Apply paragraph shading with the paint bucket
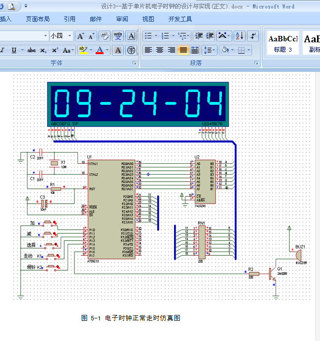Screen dimensions: 320x341 point(225,51)
